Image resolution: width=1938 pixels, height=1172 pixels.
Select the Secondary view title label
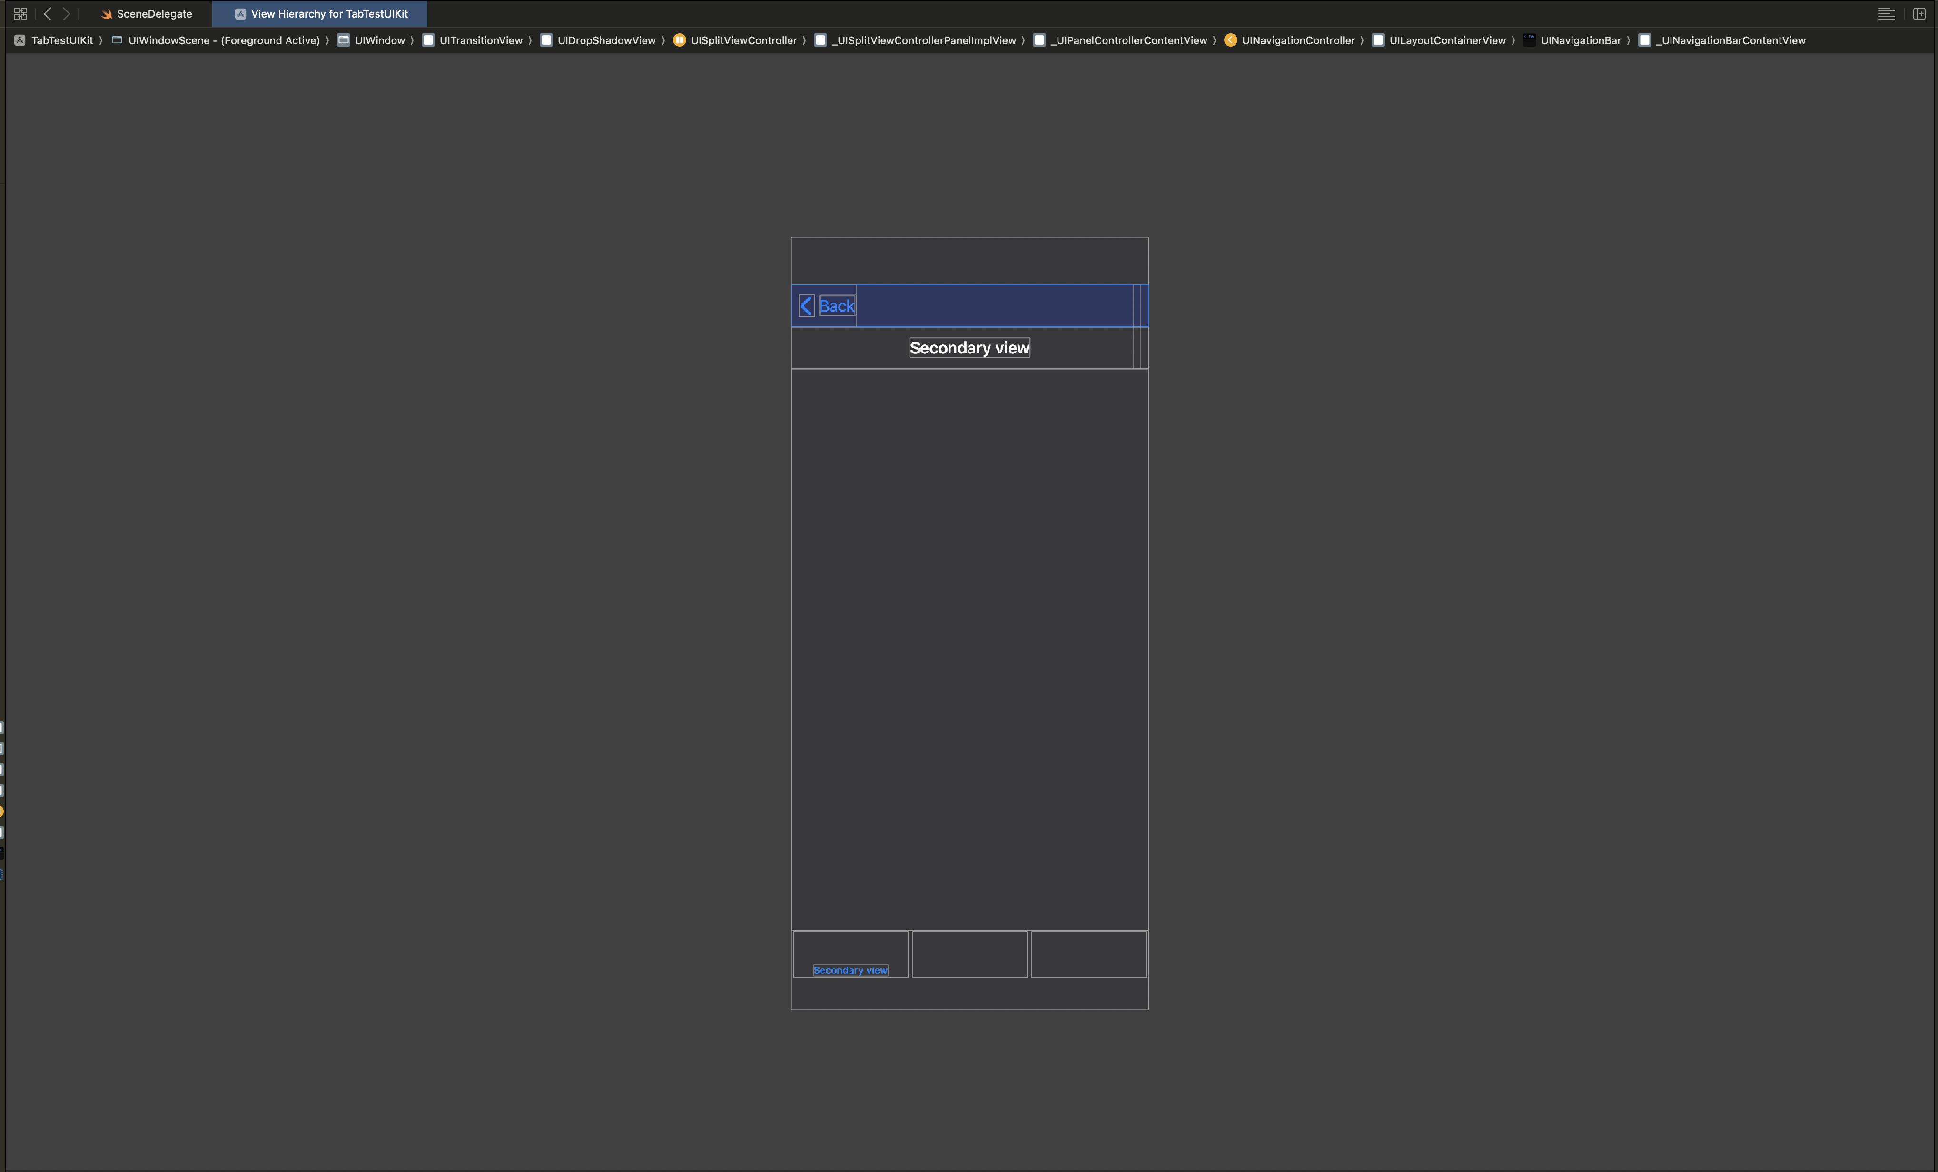[969, 347]
